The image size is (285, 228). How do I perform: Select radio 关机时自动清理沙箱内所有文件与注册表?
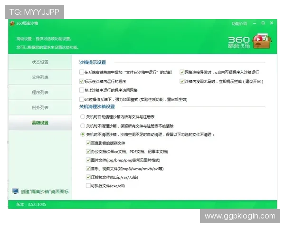coord(83,116)
